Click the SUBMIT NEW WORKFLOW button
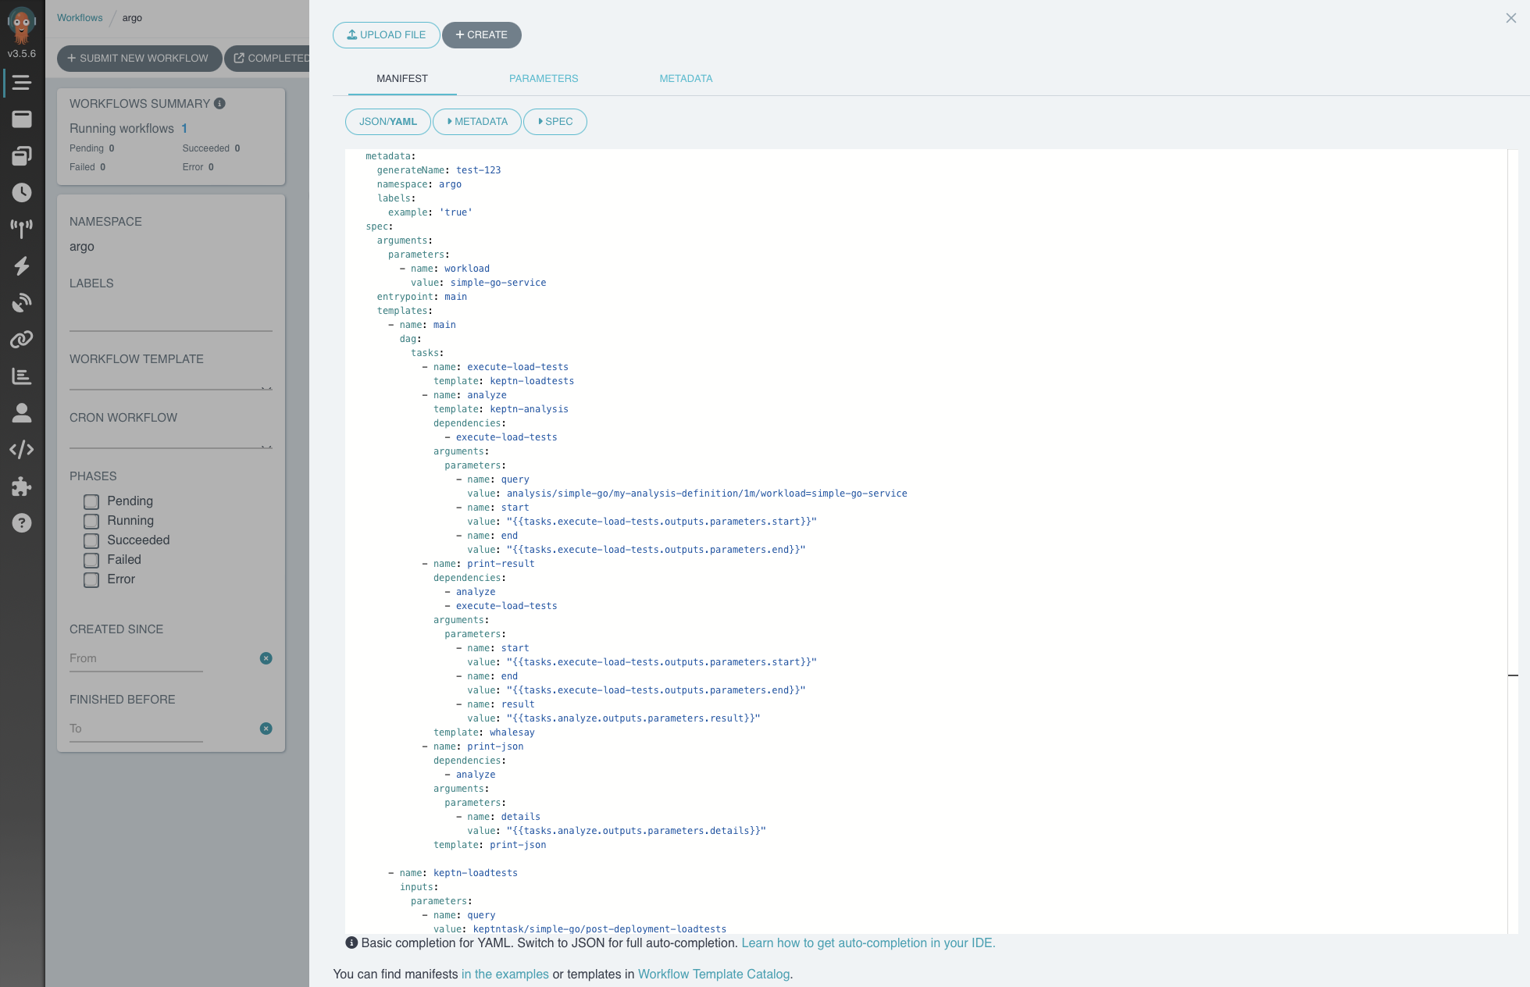Screen dimensions: 1530x987 (x=138, y=58)
